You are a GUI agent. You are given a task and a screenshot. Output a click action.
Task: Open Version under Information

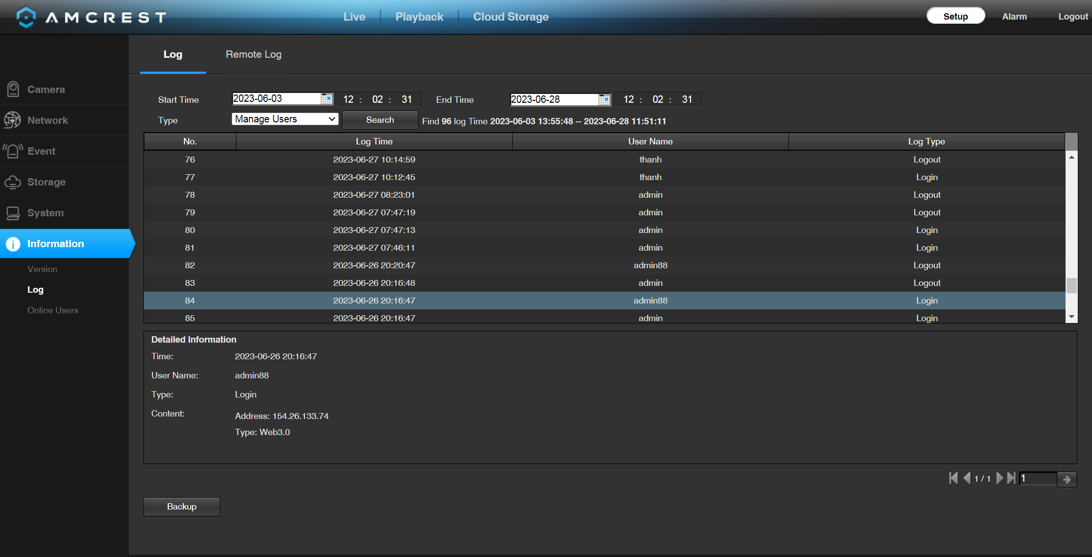pyautogui.click(x=42, y=269)
